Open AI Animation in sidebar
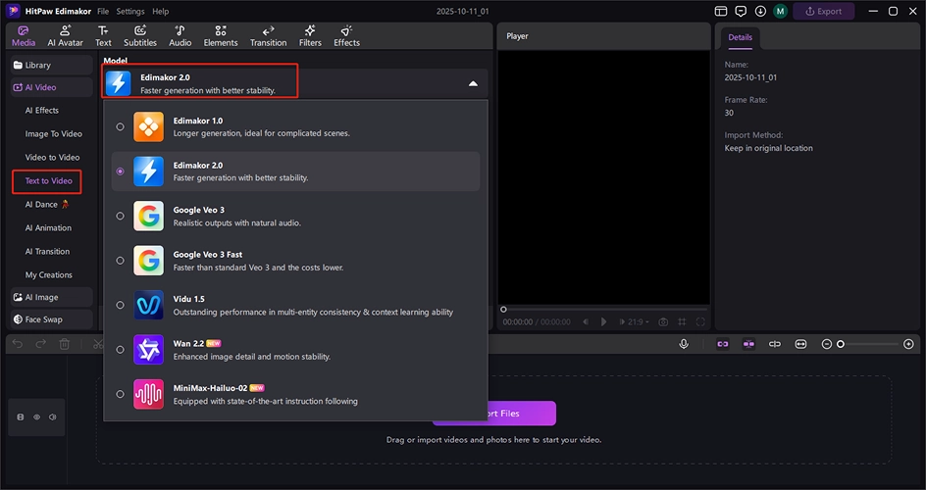The width and height of the screenshot is (926, 490). [48, 227]
